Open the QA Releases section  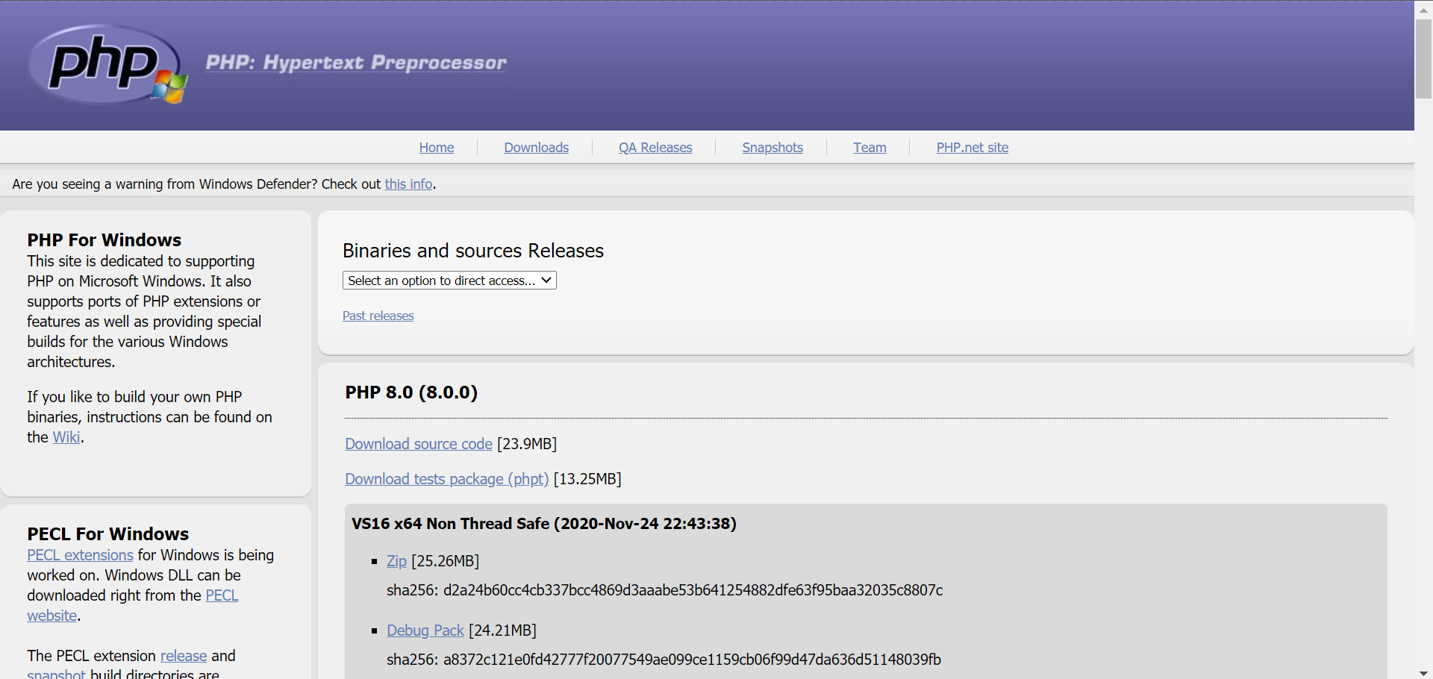click(655, 148)
